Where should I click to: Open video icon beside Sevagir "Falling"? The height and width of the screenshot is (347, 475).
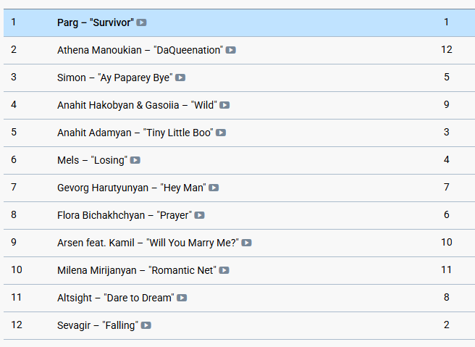pos(146,325)
